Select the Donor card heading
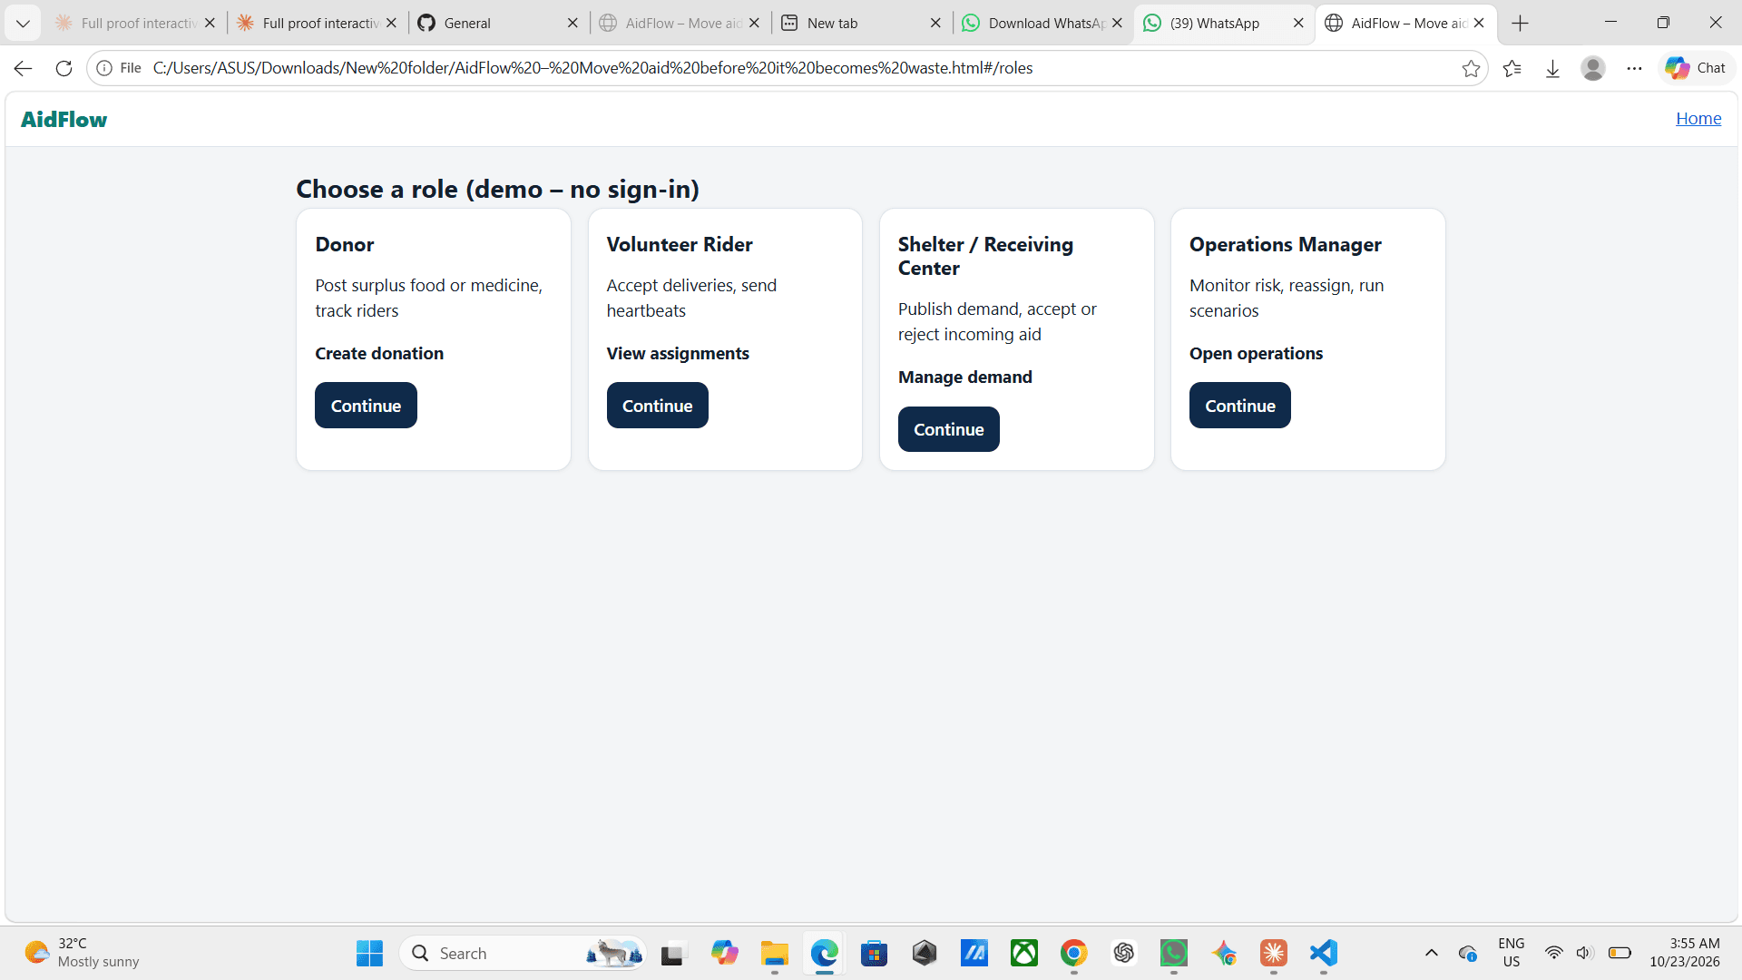This screenshot has height=980, width=1742. pyautogui.click(x=345, y=245)
